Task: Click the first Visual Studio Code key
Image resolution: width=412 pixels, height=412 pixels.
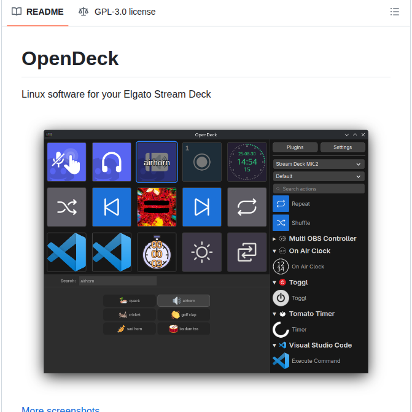Action: click(66, 252)
